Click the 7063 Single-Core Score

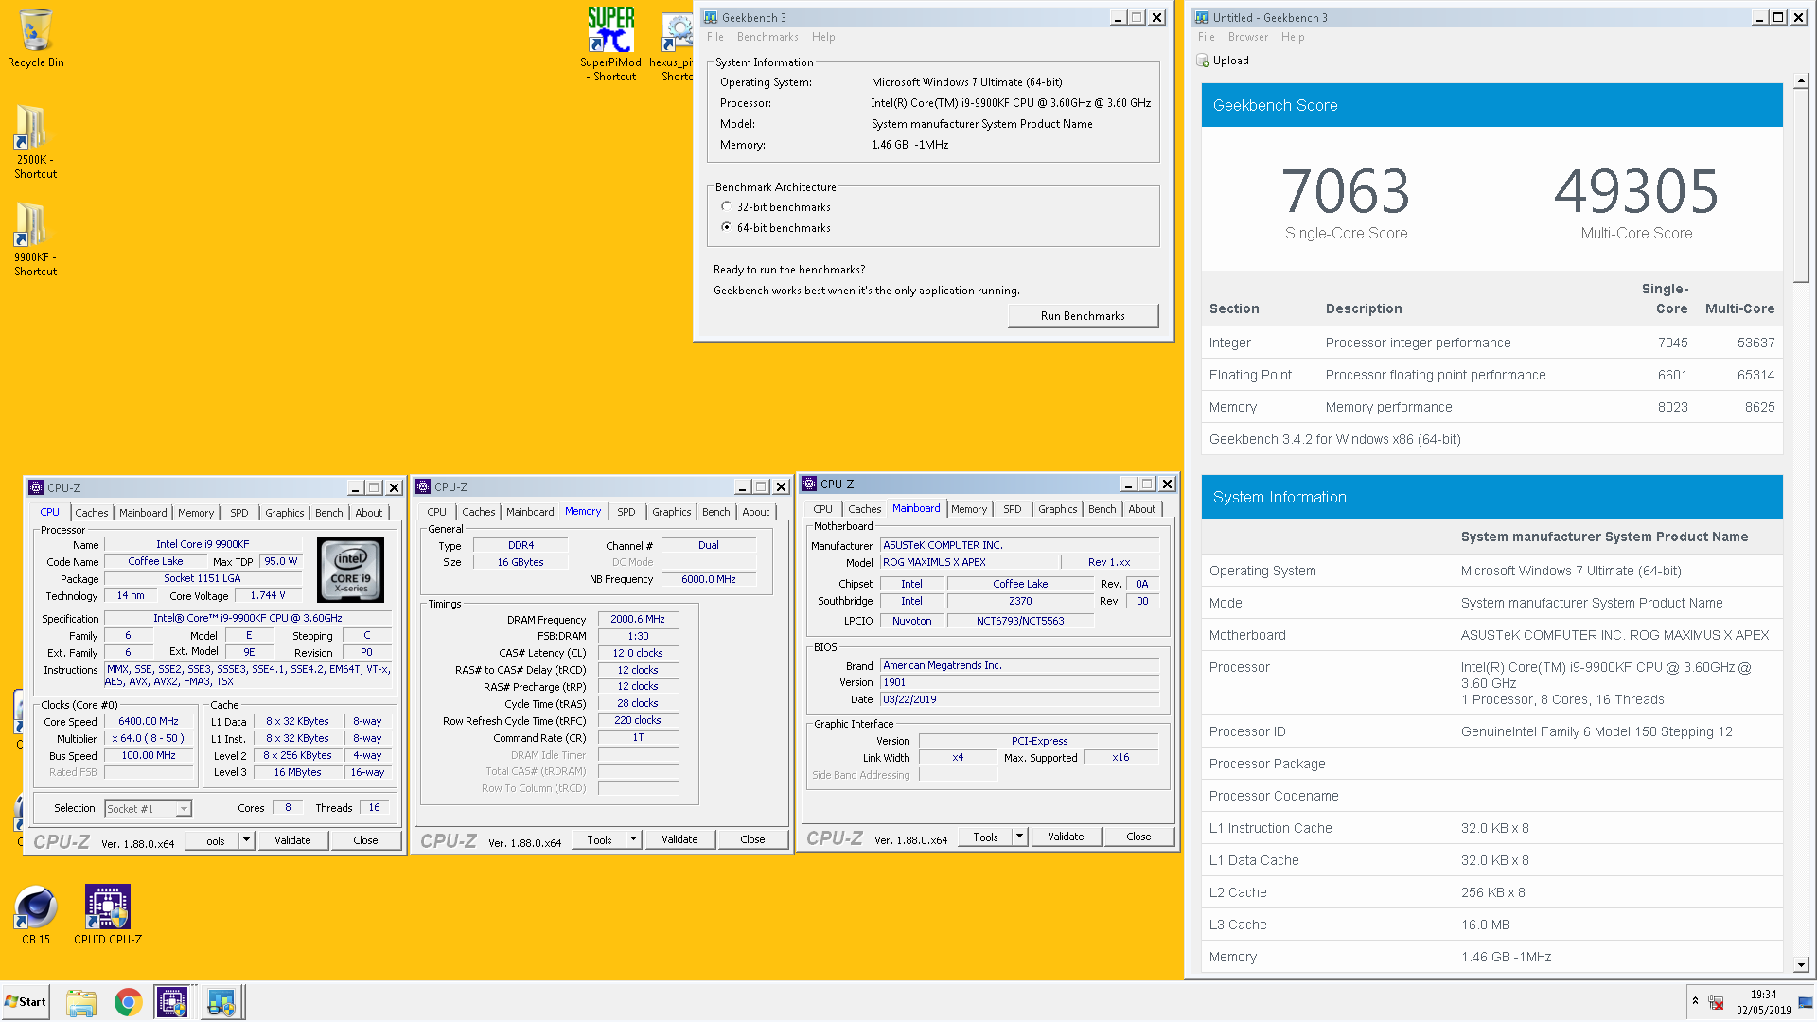[x=1346, y=192]
